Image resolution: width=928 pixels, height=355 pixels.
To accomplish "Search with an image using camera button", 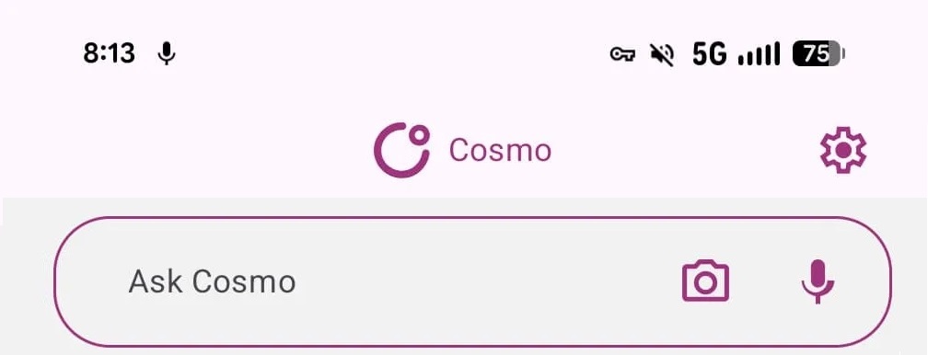I will point(705,281).
